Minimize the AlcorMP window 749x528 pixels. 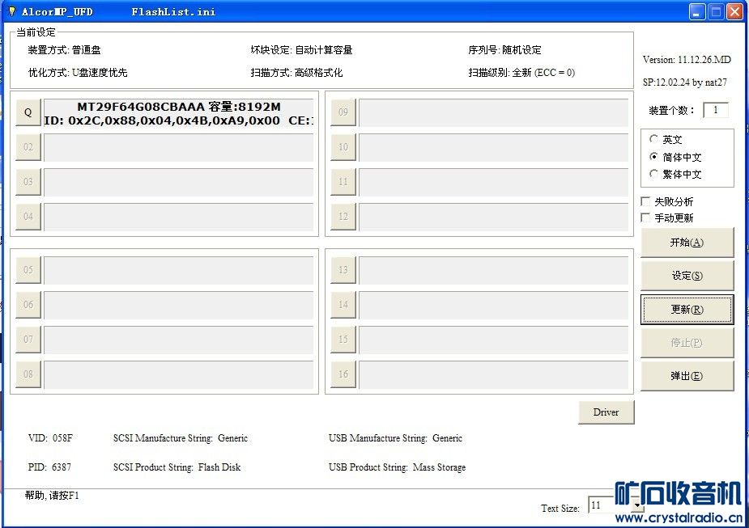pos(697,12)
